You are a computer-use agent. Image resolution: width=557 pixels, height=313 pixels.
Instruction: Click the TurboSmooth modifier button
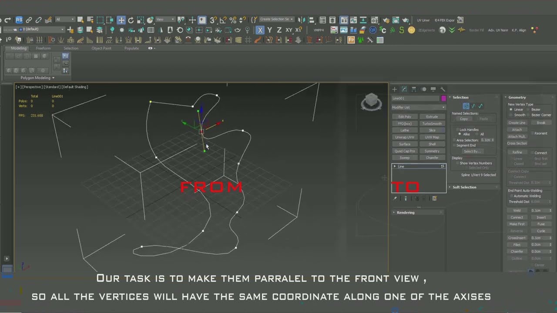(x=432, y=123)
